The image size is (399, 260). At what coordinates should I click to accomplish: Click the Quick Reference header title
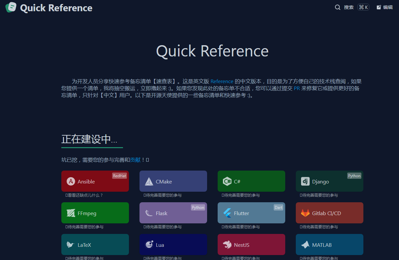click(x=56, y=8)
